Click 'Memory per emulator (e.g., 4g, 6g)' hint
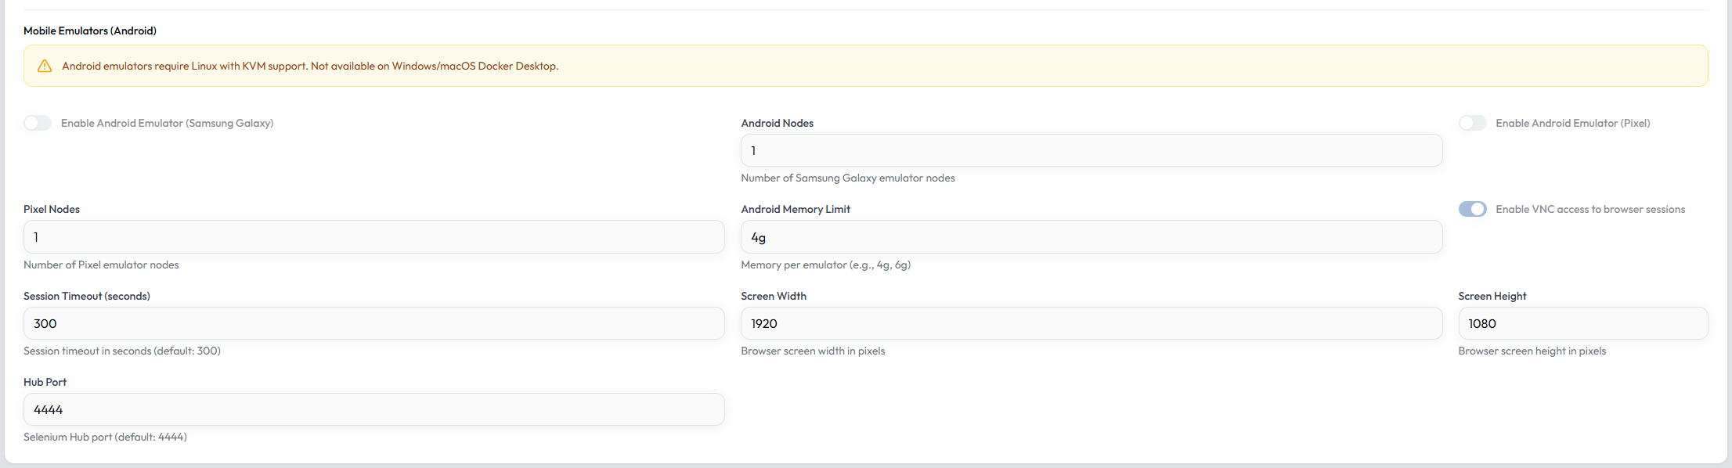 pos(825,265)
